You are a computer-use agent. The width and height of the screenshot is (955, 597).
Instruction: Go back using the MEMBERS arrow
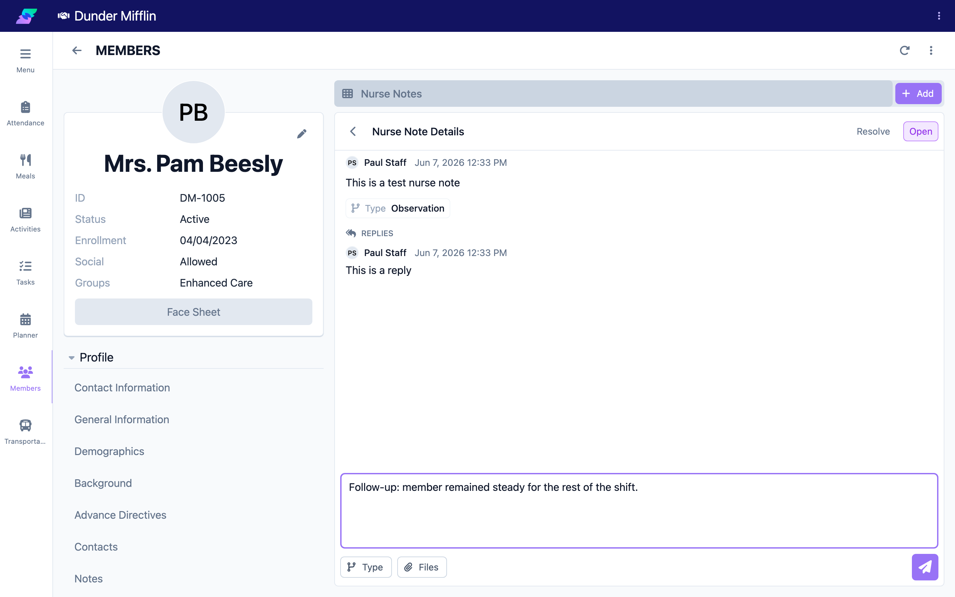77,50
